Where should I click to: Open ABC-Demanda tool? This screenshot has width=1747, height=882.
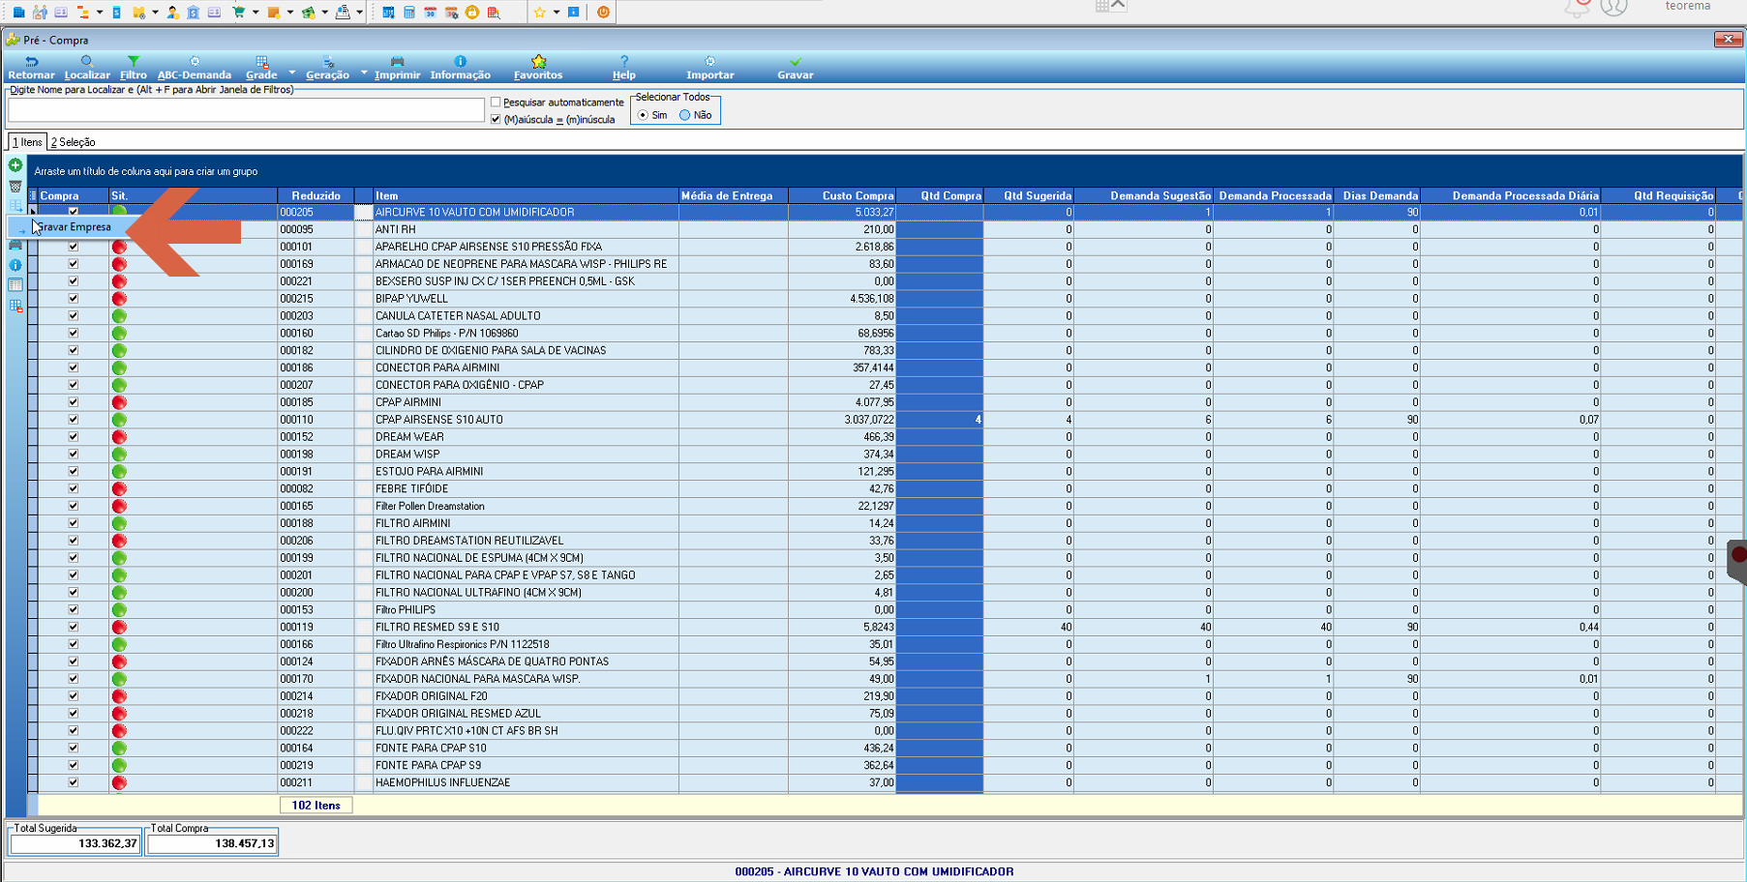(x=195, y=68)
